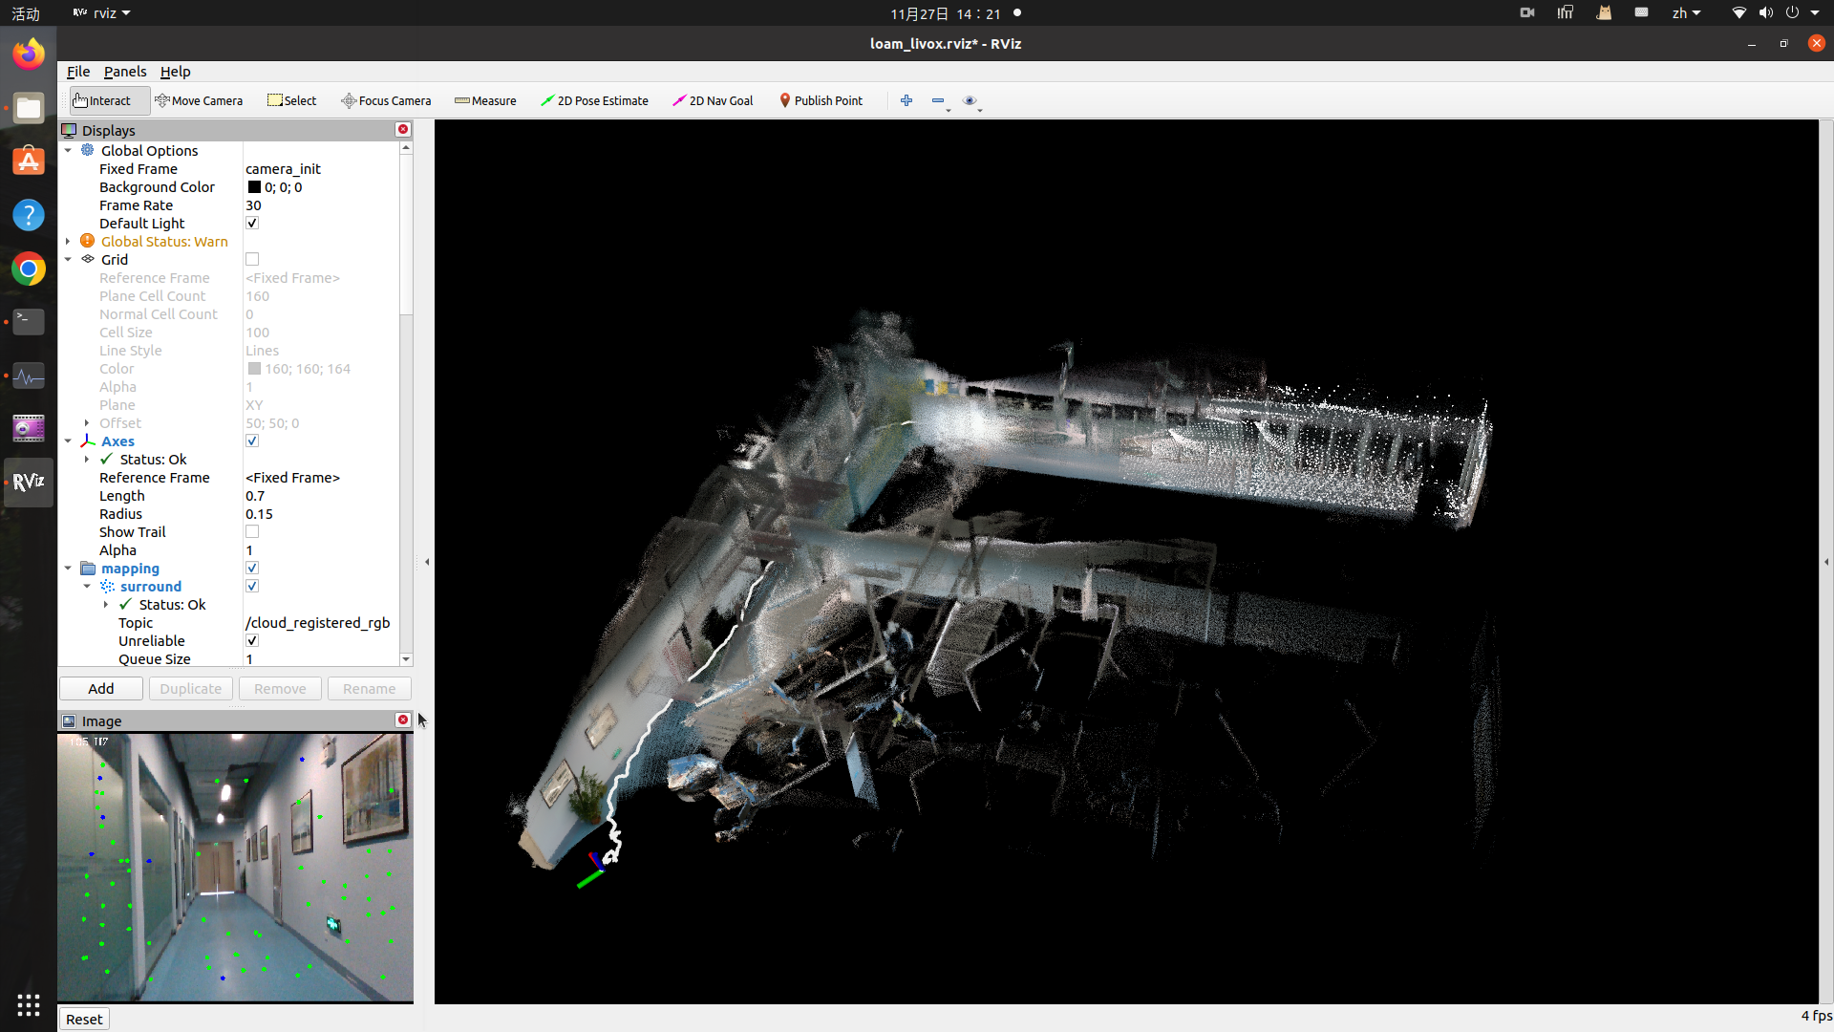Image resolution: width=1834 pixels, height=1032 pixels.
Task: Show applications grid in dock
Action: (29, 1004)
